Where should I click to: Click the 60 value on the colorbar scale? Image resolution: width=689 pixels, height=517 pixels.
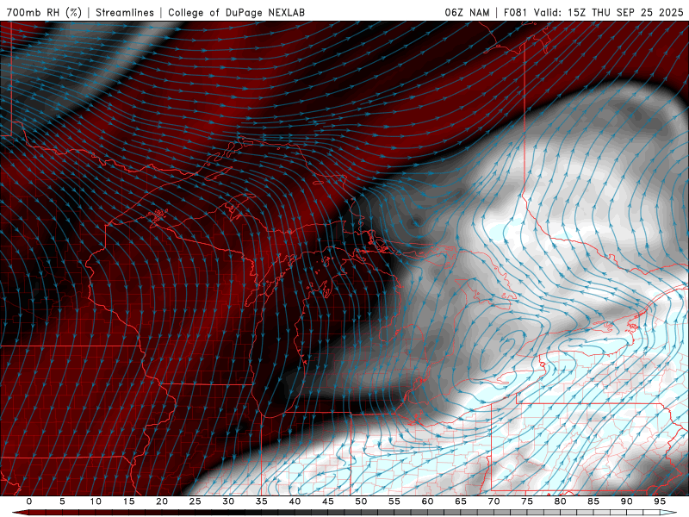[427, 501]
